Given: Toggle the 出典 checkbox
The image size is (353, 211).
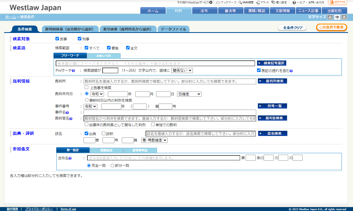Looking at the screenshot, I should click(86, 134).
